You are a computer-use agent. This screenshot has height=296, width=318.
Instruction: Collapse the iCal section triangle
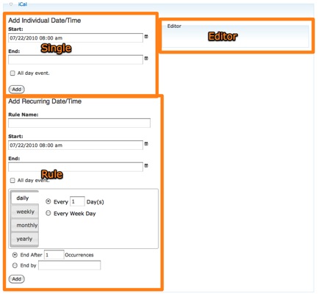pyautogui.click(x=11, y=4)
